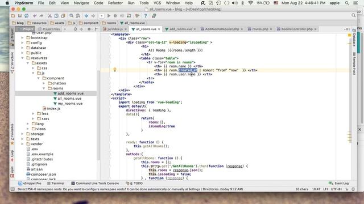Open the Navigate menu

pyautogui.click(x=81, y=3)
